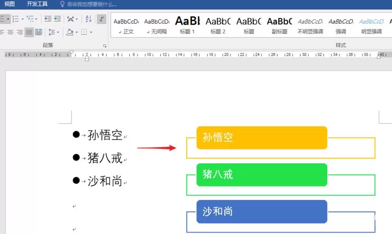The image size is (392, 234).
Task: Open the 开发工具 ribbon tab
Action: [x=37, y=4]
